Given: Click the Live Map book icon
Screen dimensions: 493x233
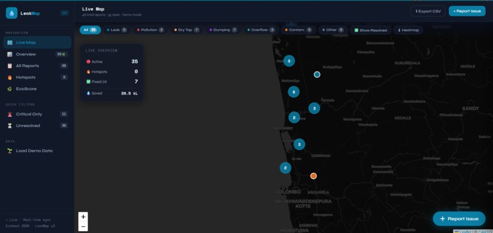Looking at the screenshot, I should [10, 42].
